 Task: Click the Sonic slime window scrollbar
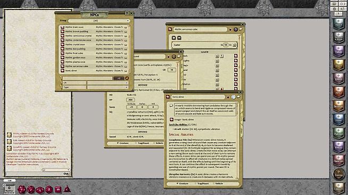pos(238,141)
